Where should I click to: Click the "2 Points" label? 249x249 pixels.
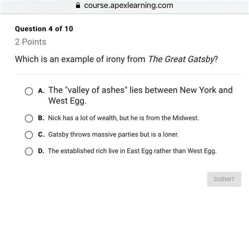coord(30,42)
